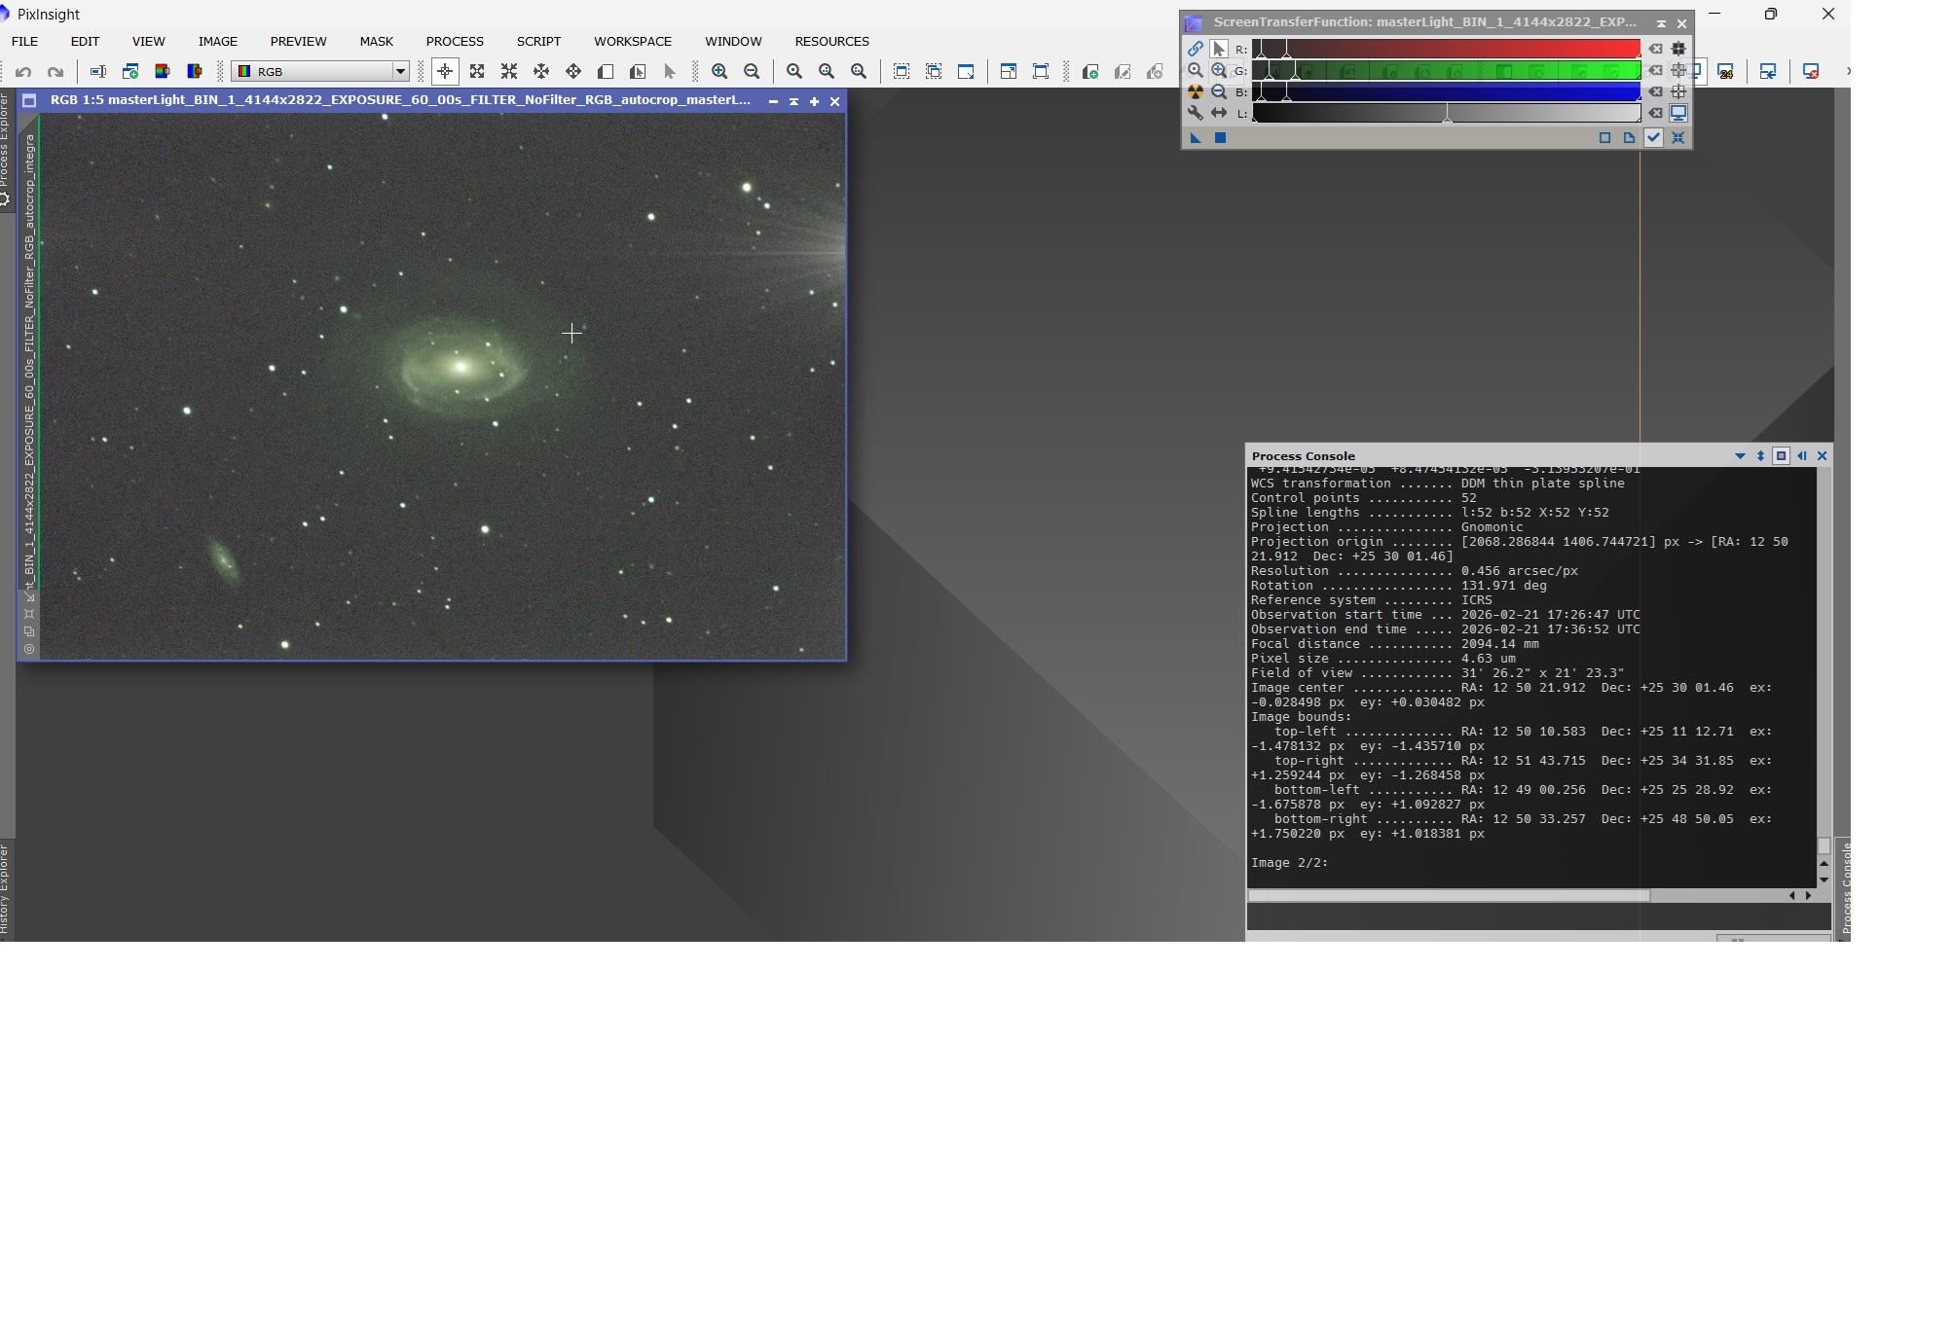Toggle linked RGB channels in ScreenTransferFunction
Image resolution: width=1952 pixels, height=1328 pixels.
pyautogui.click(x=1196, y=49)
